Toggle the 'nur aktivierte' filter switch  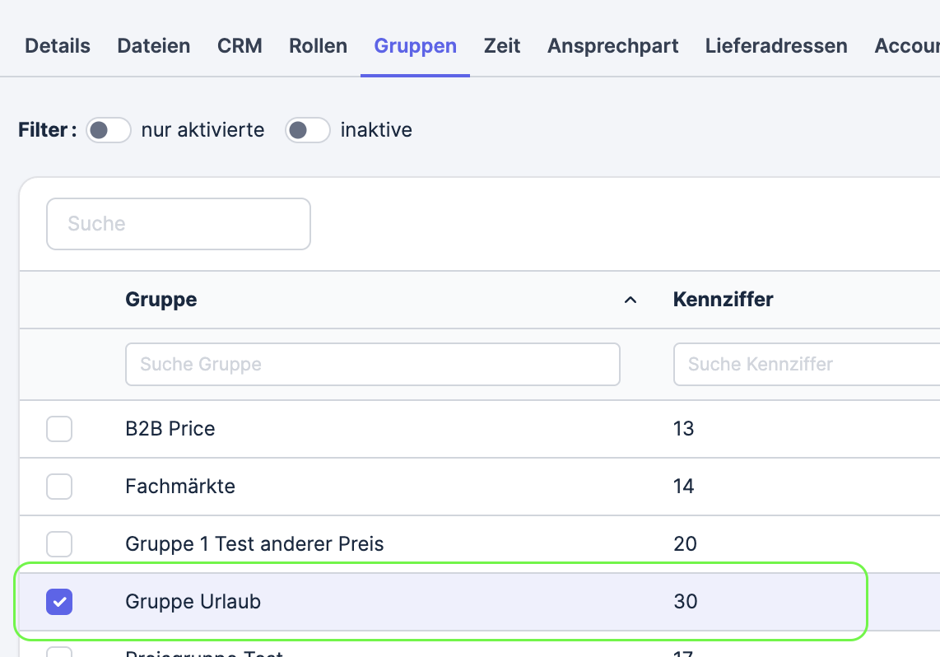pyautogui.click(x=109, y=130)
